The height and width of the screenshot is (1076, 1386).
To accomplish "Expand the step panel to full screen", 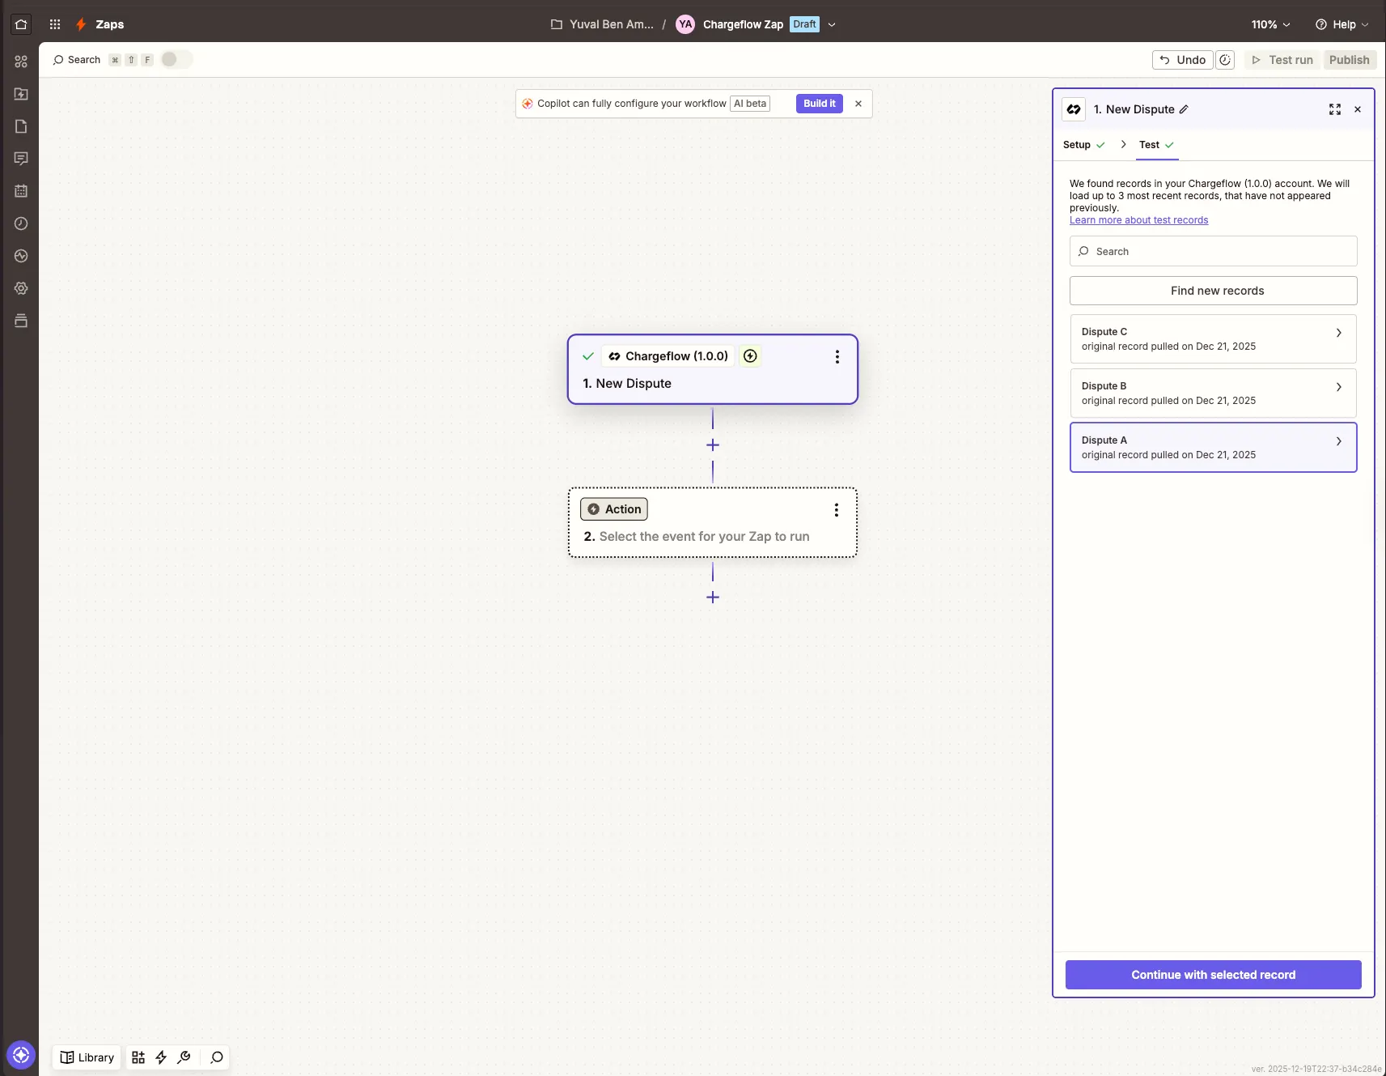I will pyautogui.click(x=1335, y=109).
